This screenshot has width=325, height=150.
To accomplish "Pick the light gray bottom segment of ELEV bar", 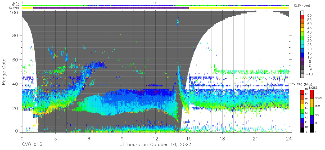I will pyautogui.click(x=302, y=76).
